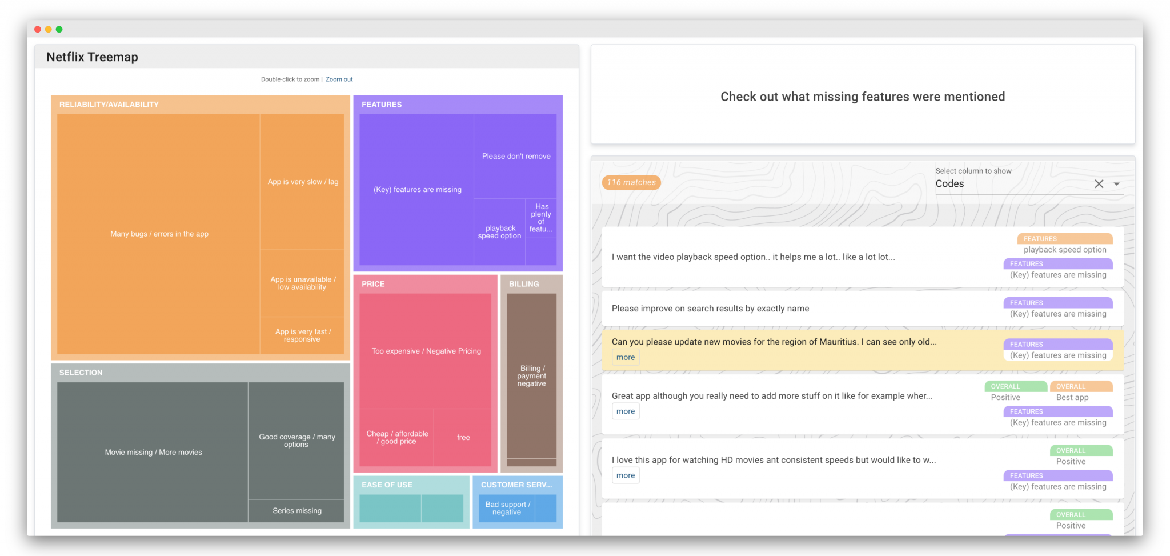Image resolution: width=1170 pixels, height=556 pixels.
Task: Select the "playback speed option" block under FEATURES
Action: coord(499,231)
